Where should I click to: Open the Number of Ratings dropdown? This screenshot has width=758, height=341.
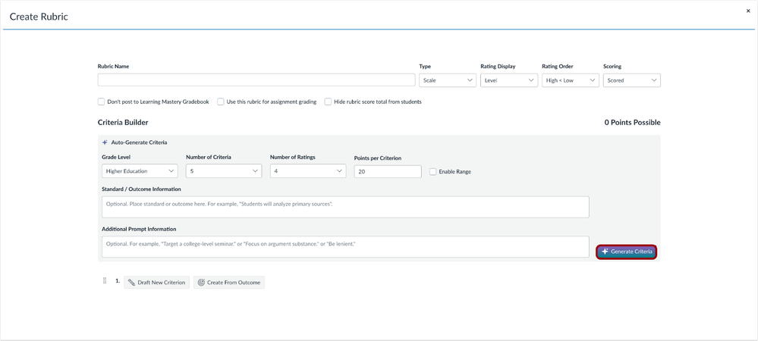pos(307,171)
